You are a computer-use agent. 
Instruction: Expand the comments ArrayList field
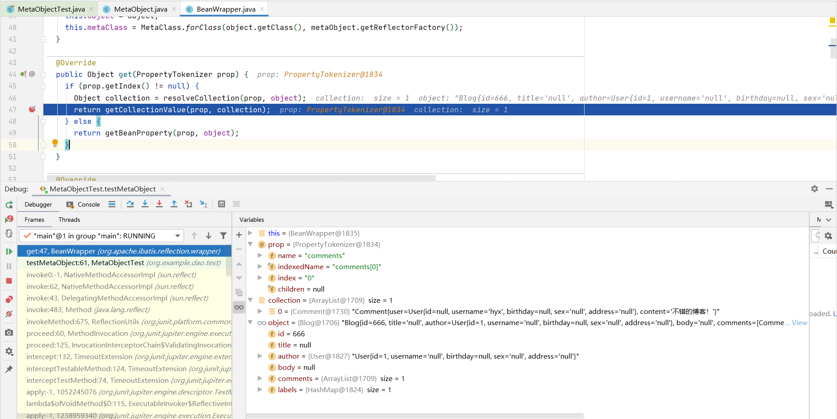point(260,378)
